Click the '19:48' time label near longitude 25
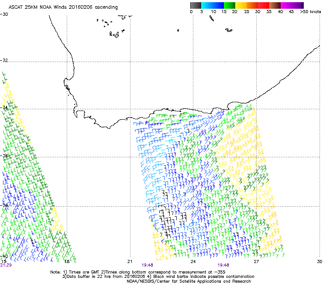This screenshot has width=323, height=284. pos(223,265)
